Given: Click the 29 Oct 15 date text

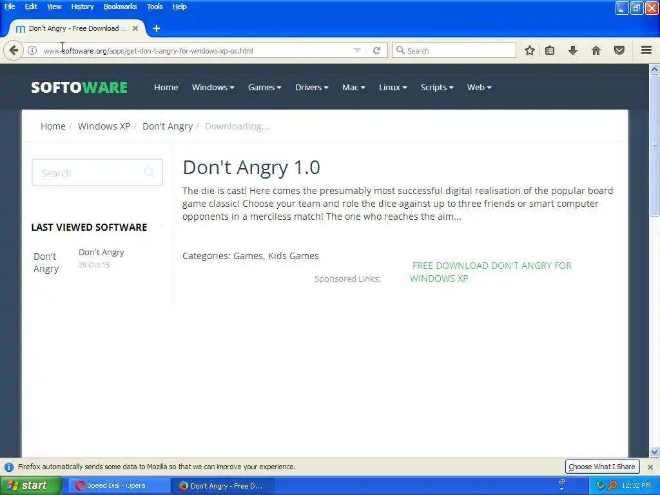Looking at the screenshot, I should pyautogui.click(x=94, y=265).
